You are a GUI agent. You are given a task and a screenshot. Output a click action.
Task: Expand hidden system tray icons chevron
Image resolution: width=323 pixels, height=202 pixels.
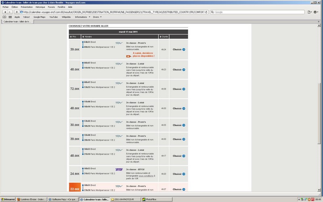299,199
